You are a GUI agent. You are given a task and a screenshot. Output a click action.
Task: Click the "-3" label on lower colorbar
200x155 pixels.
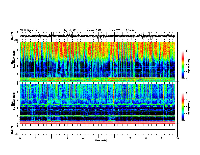pos(186,93)
